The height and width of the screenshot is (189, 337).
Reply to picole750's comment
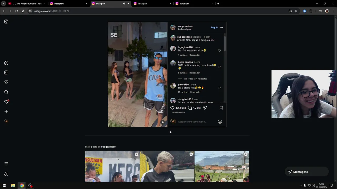click(x=195, y=92)
